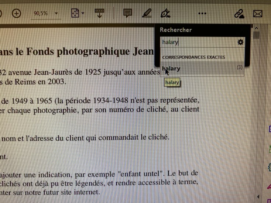Click the 90,5% zoom percentage field
The height and width of the screenshot is (203, 271).
41,14
